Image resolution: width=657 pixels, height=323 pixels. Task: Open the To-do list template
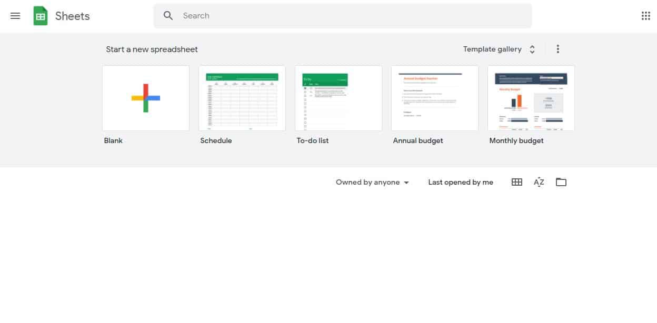tap(339, 98)
